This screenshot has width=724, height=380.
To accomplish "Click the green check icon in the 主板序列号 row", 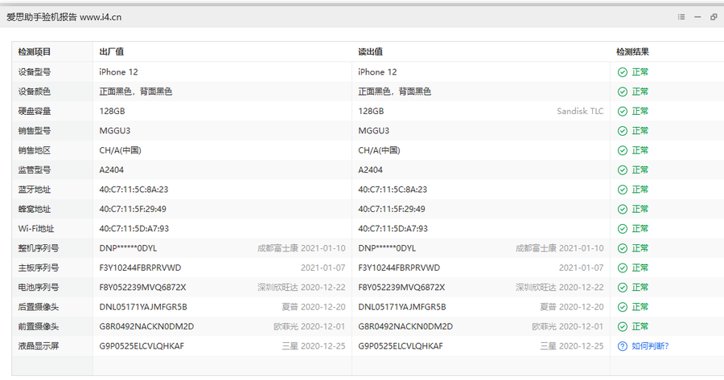I will [623, 268].
